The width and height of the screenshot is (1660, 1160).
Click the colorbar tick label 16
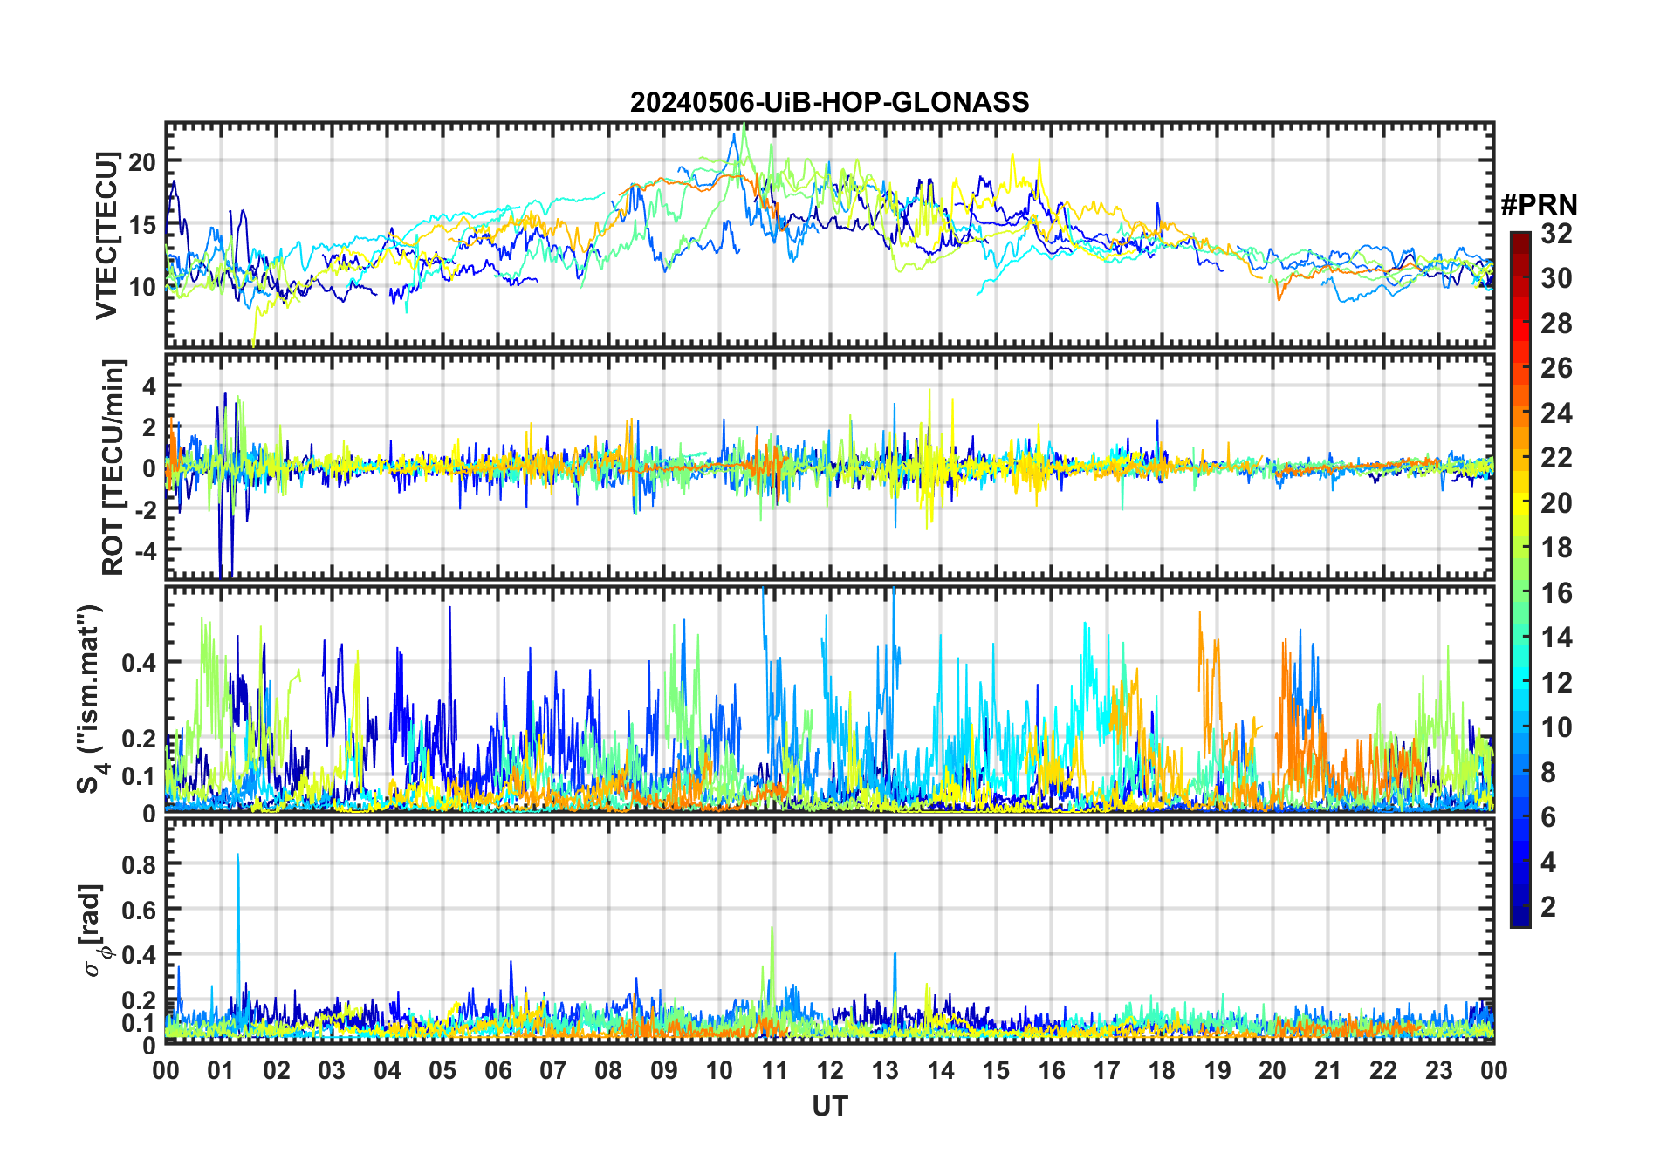(x=1555, y=593)
